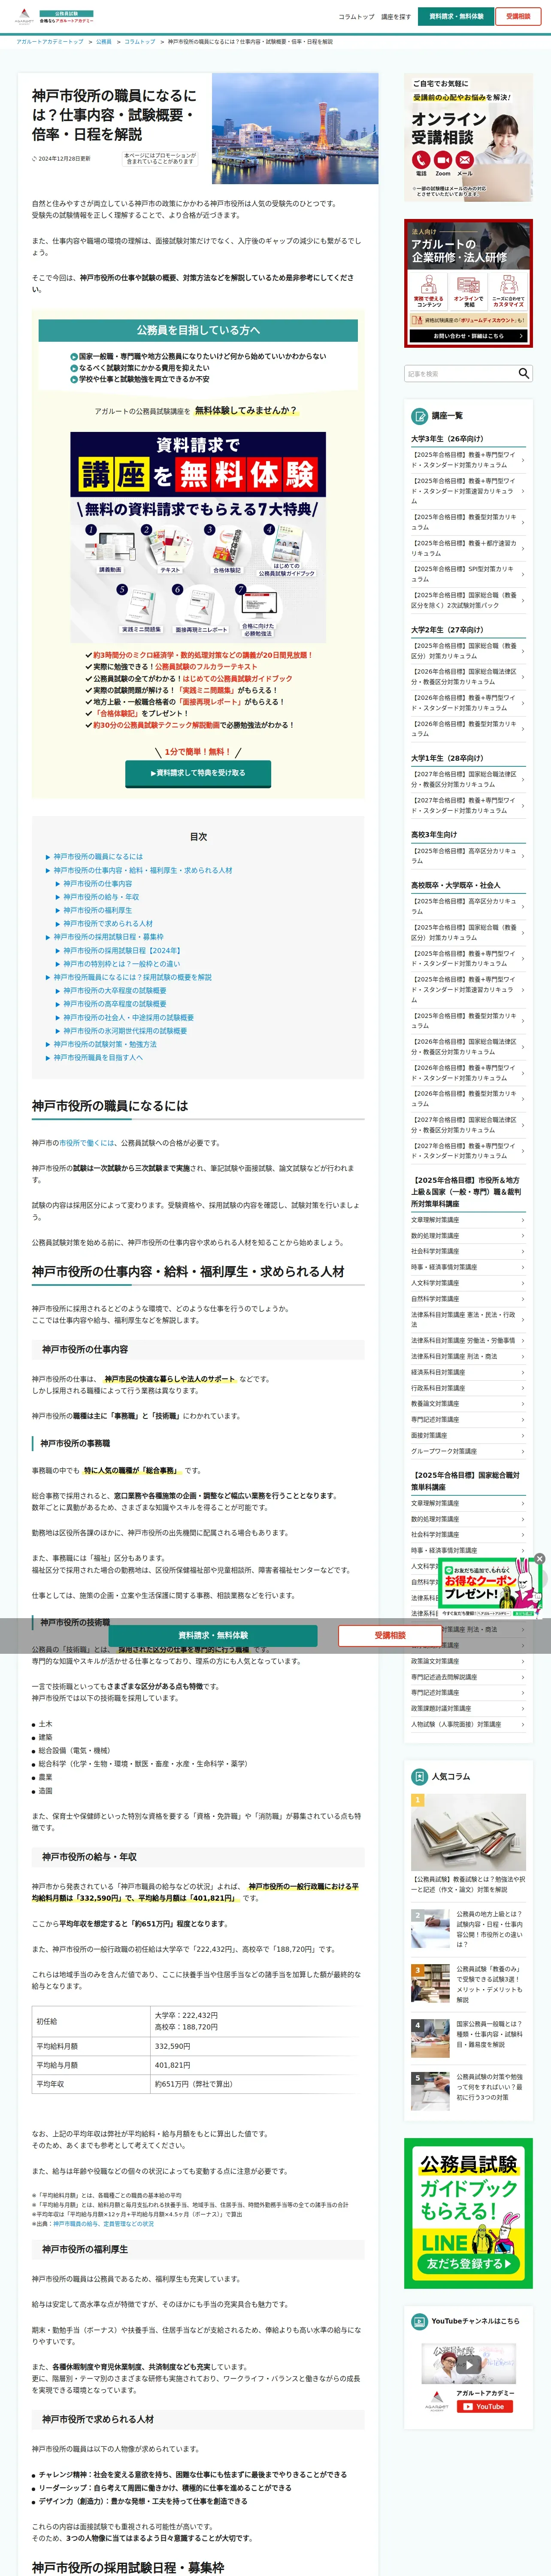Go to the コラムトップ breadcrumb link
This screenshot has height=2576, width=551.
coord(140,42)
